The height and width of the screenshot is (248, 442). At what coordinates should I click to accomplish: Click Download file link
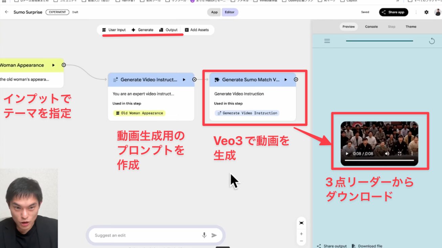coord(367,246)
